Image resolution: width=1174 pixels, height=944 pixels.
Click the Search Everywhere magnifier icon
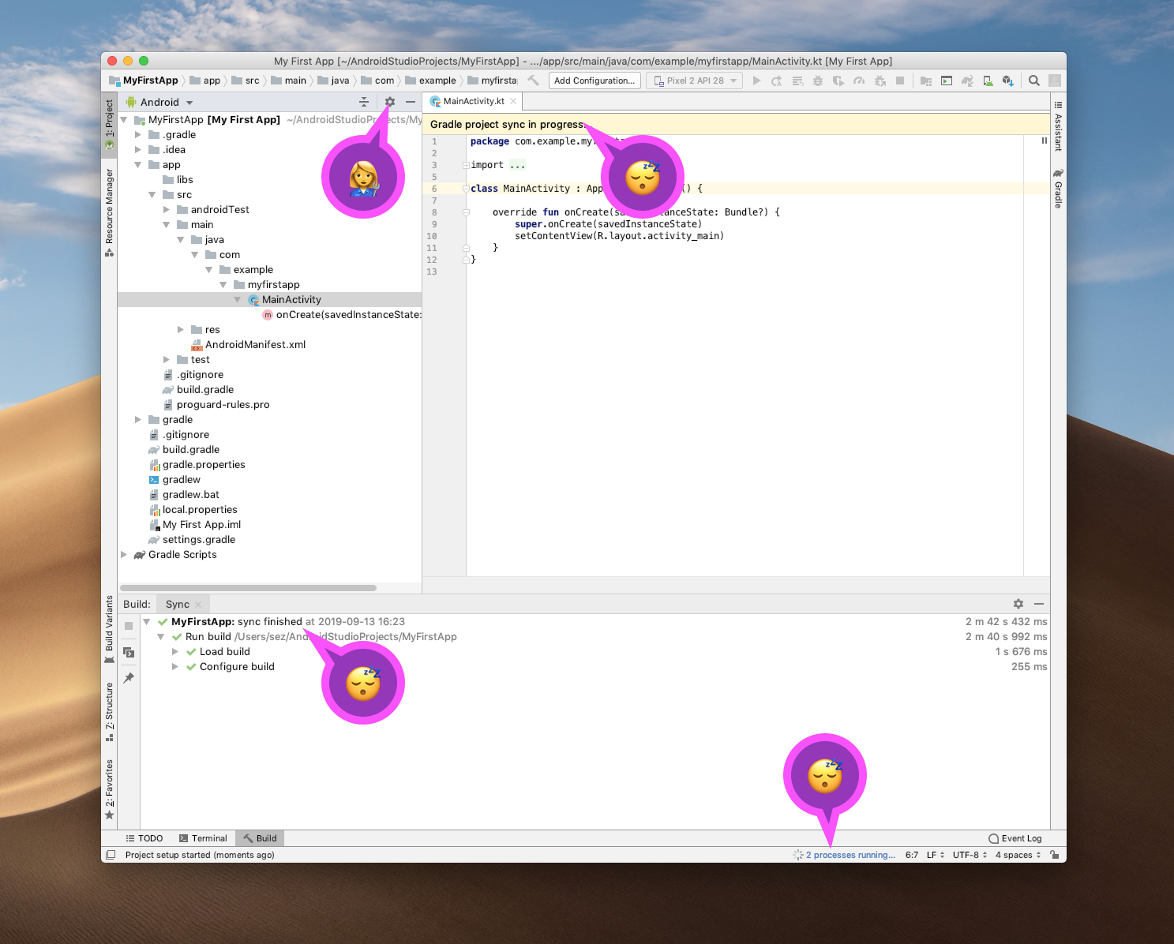(1033, 81)
